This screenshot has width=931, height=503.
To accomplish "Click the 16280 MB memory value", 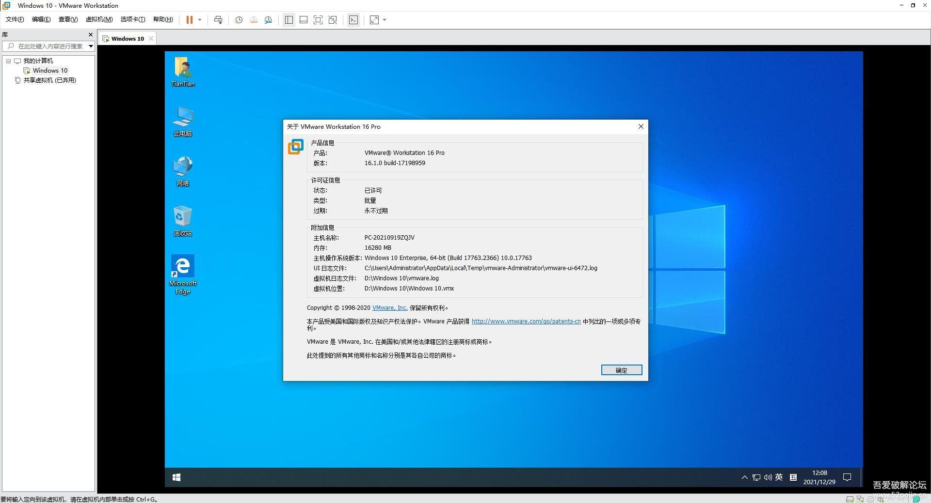I will coord(378,248).
